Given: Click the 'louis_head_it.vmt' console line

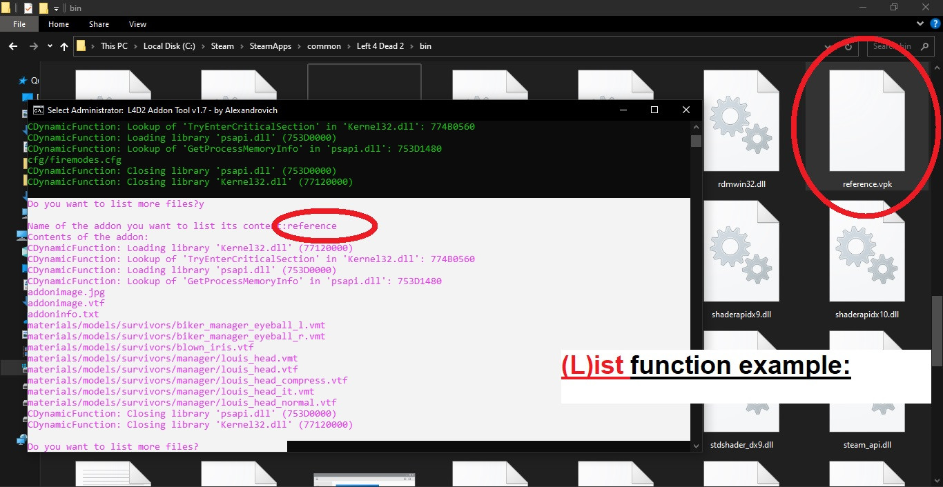Looking at the screenshot, I should 171,392.
